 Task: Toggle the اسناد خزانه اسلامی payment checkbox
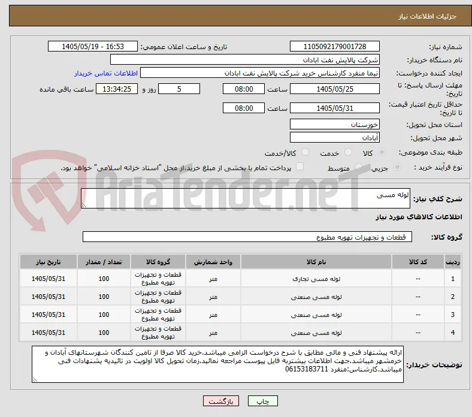coord(299,167)
